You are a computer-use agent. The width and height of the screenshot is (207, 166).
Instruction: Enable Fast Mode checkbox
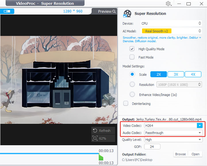coord(132,57)
